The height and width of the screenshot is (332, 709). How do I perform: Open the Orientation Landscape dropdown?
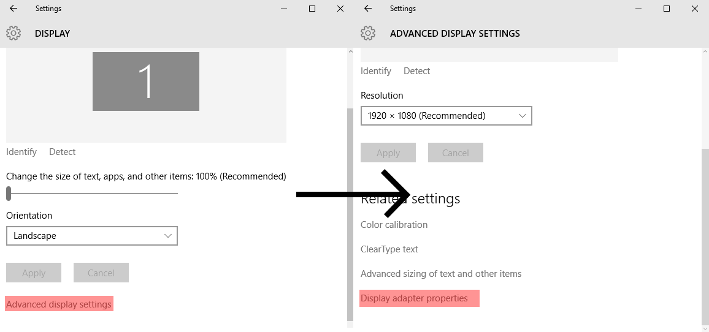(x=92, y=236)
